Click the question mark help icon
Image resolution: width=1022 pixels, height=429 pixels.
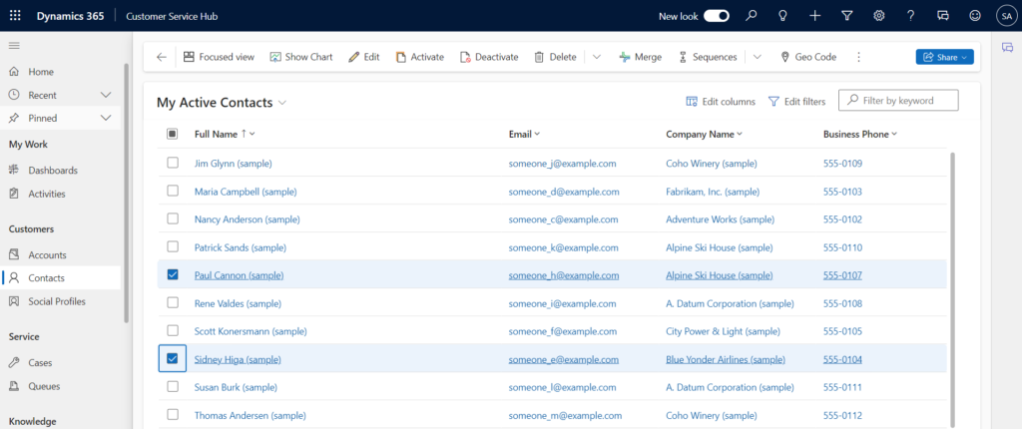click(911, 16)
